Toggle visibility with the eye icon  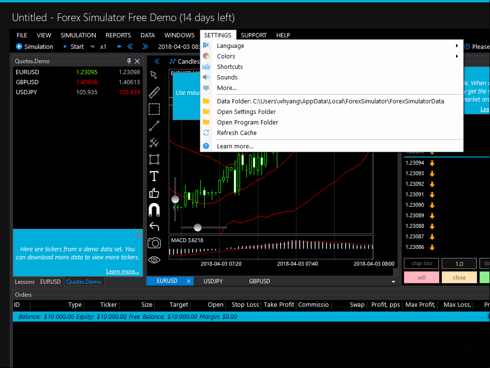tap(154, 260)
